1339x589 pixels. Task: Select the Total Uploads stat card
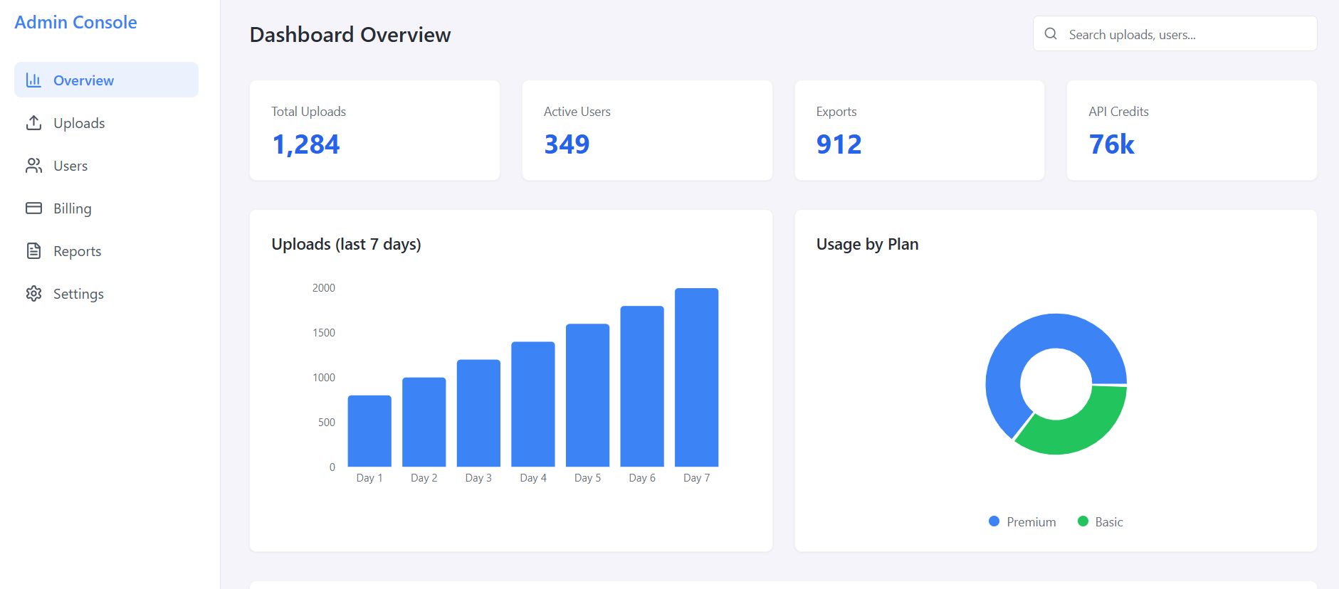click(x=374, y=130)
